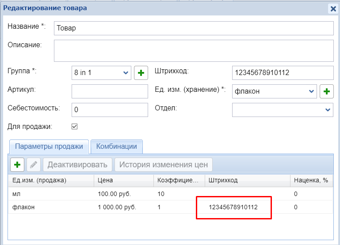Toggle the Для продажи checkbox
This screenshot has height=245, width=340.
(74, 127)
